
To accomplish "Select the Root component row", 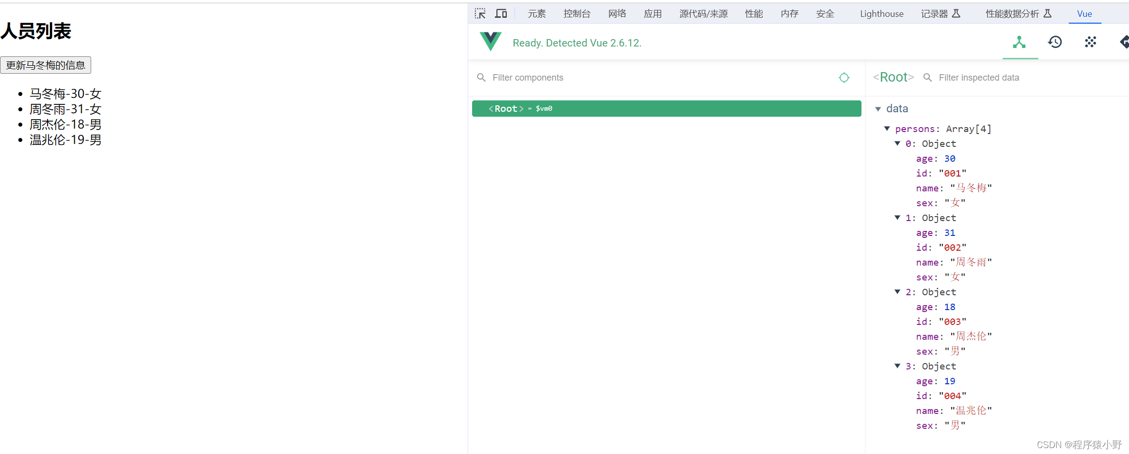I will (666, 109).
